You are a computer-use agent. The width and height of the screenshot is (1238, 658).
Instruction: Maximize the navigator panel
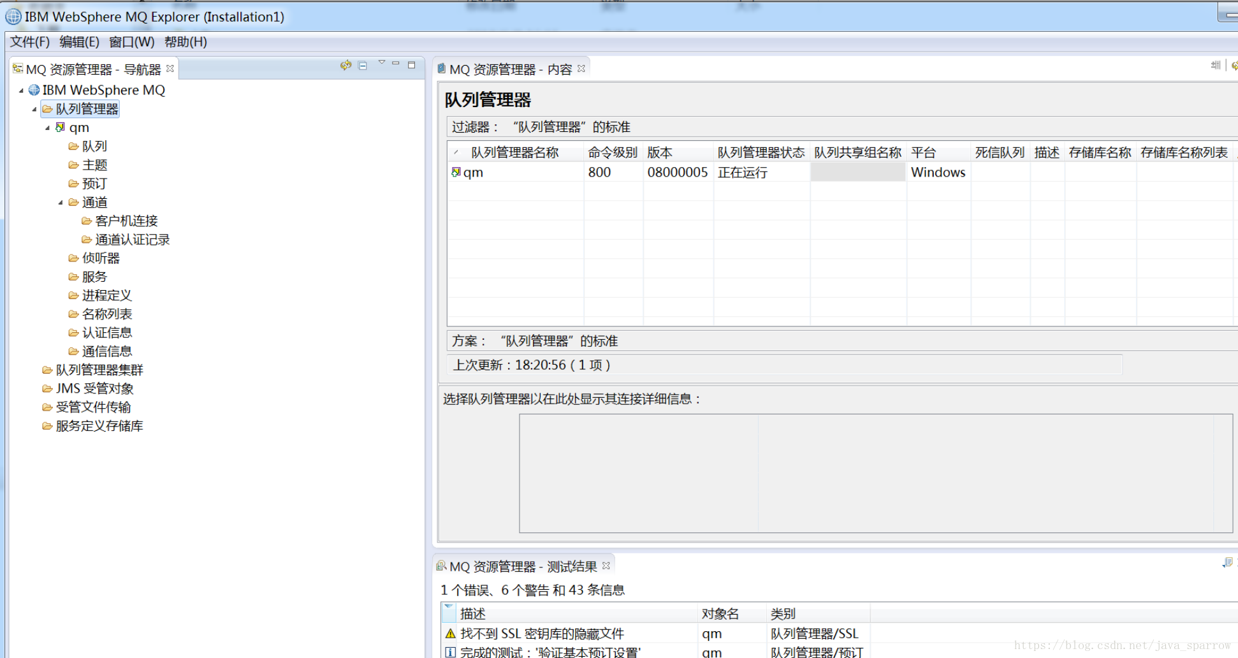tap(412, 65)
